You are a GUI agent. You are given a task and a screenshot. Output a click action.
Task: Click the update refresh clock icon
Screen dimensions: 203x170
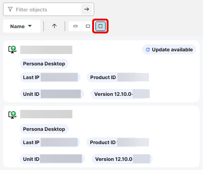click(148, 50)
